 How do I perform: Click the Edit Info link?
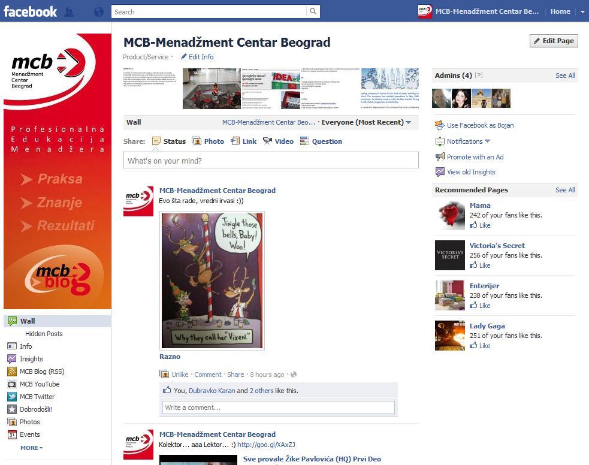[197, 57]
